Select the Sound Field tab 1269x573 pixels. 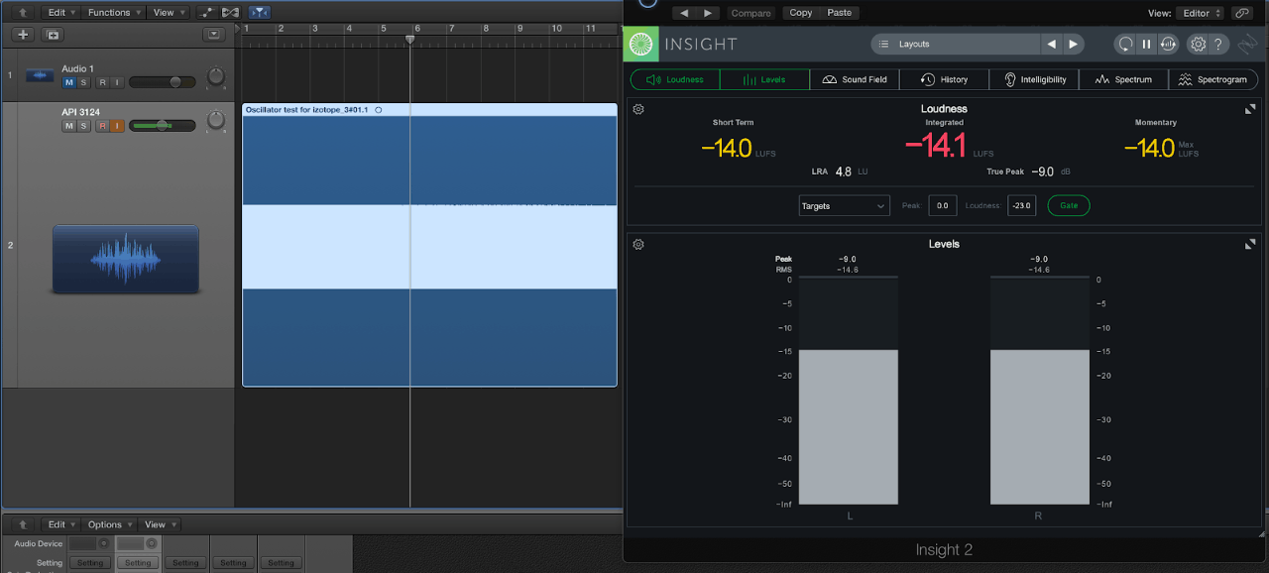(x=855, y=79)
